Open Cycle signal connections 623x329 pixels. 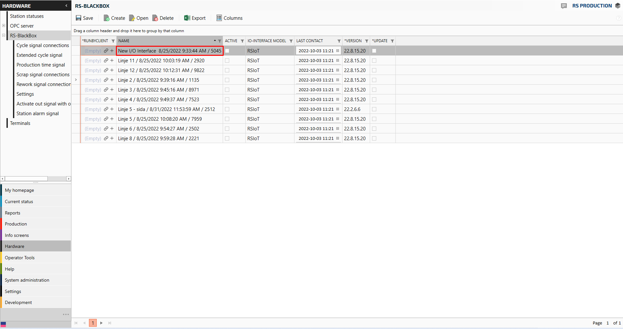point(43,45)
